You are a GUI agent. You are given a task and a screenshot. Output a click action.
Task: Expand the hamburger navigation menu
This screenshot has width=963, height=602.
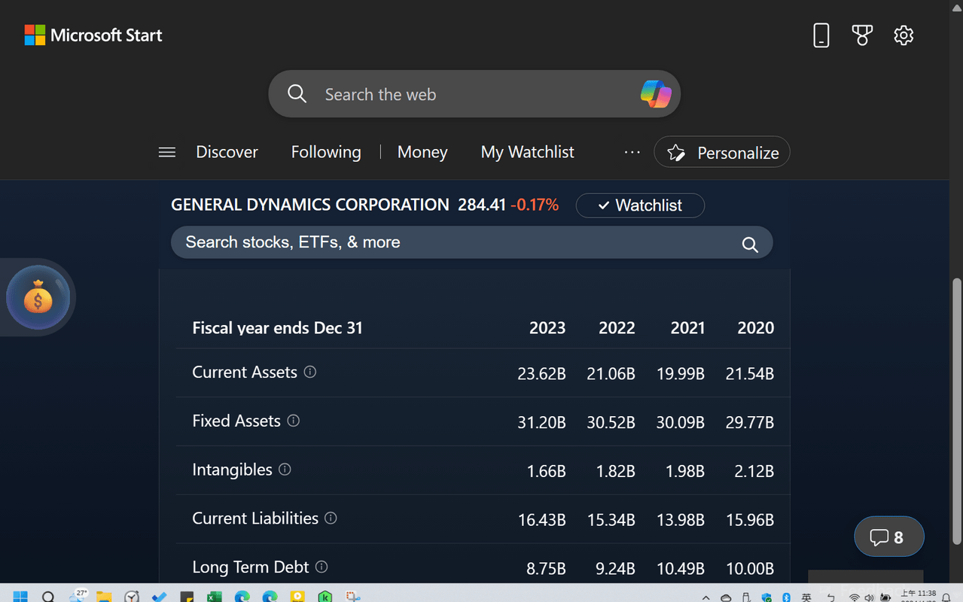click(167, 153)
